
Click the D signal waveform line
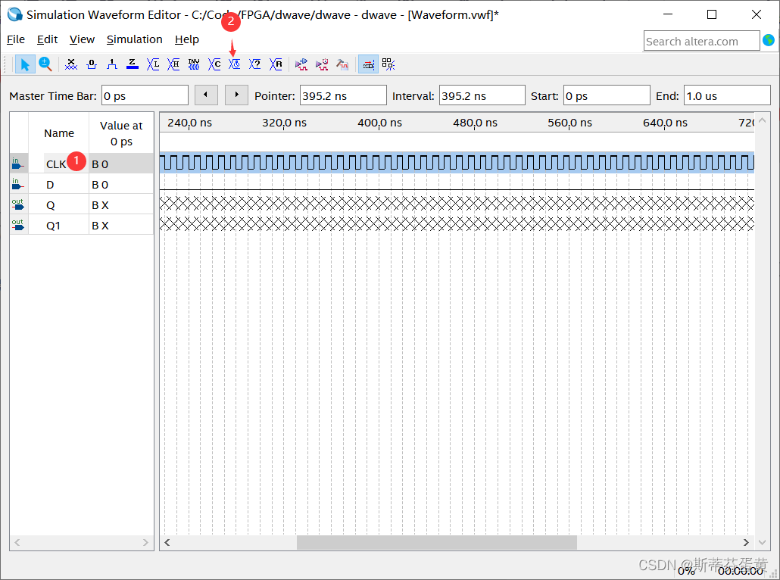click(457, 189)
